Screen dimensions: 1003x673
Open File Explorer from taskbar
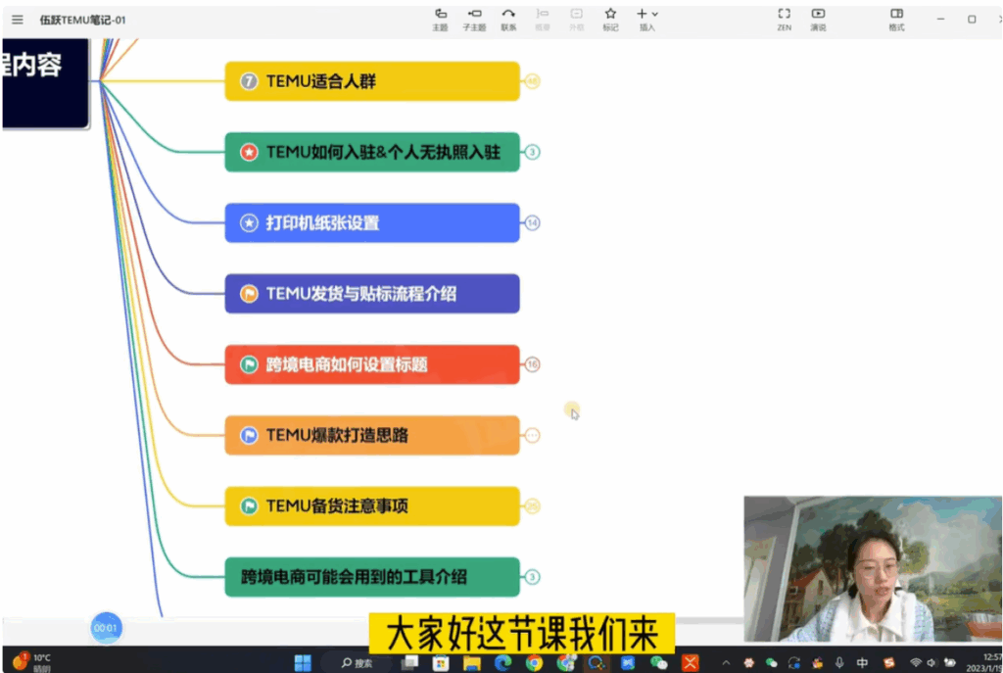click(472, 663)
